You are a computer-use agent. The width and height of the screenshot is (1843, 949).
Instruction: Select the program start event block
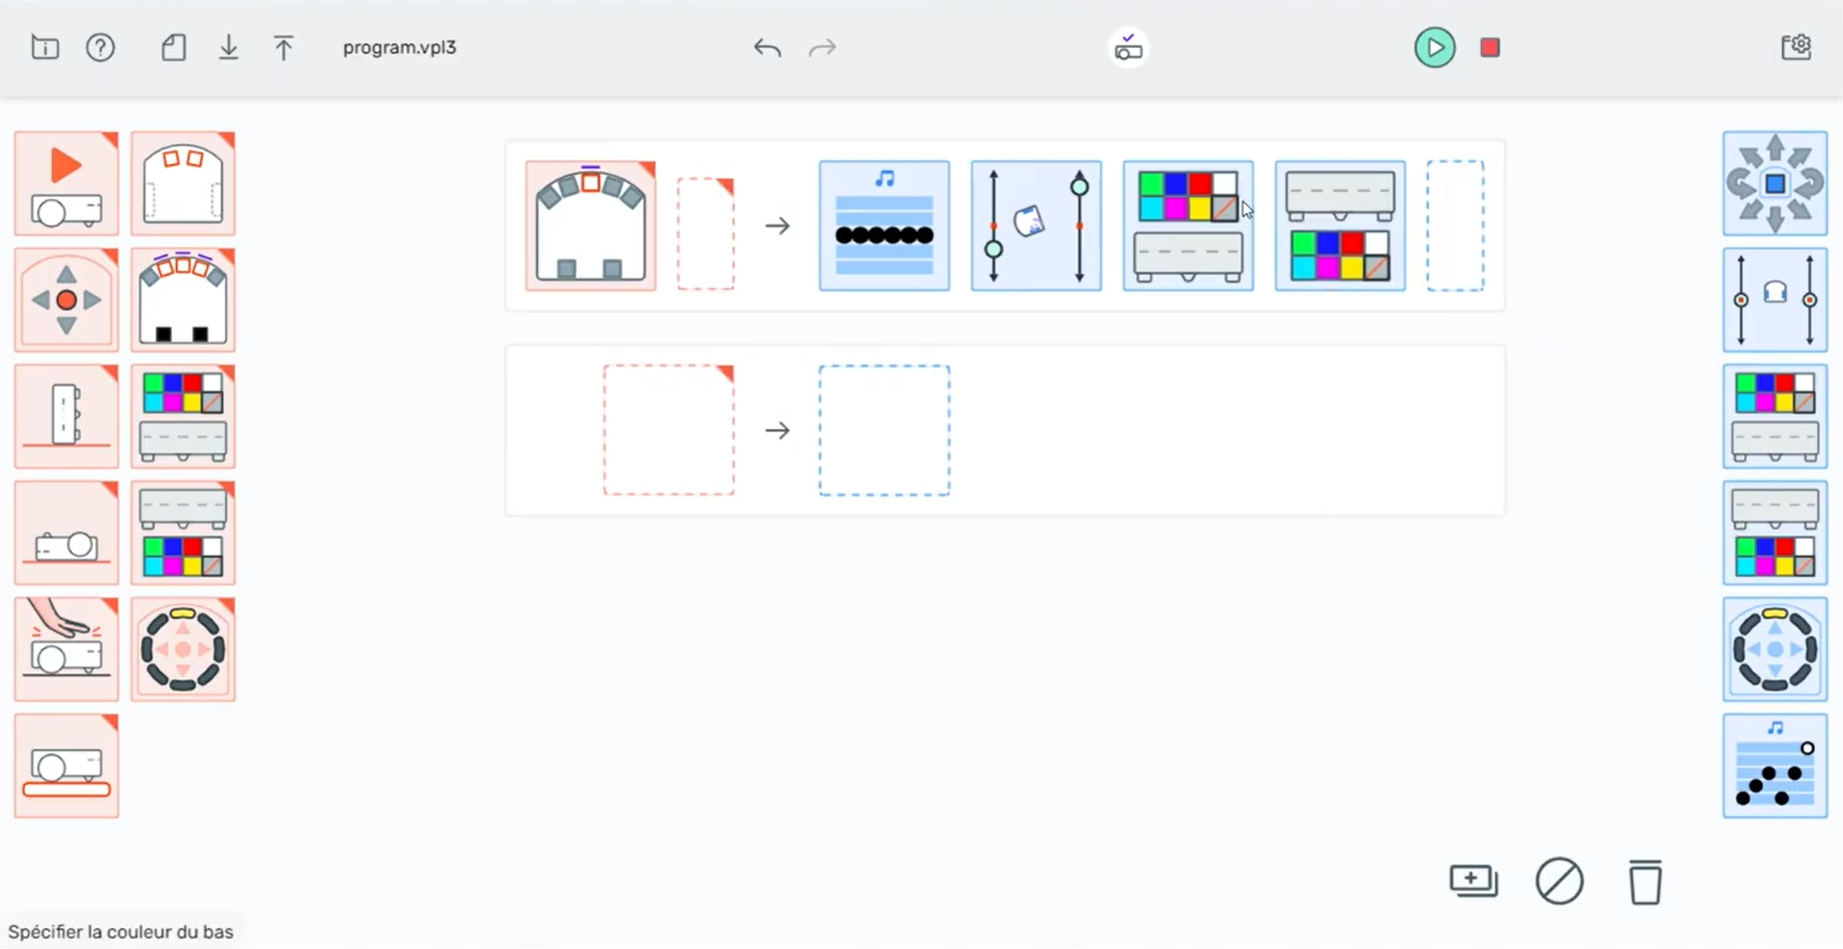click(65, 182)
